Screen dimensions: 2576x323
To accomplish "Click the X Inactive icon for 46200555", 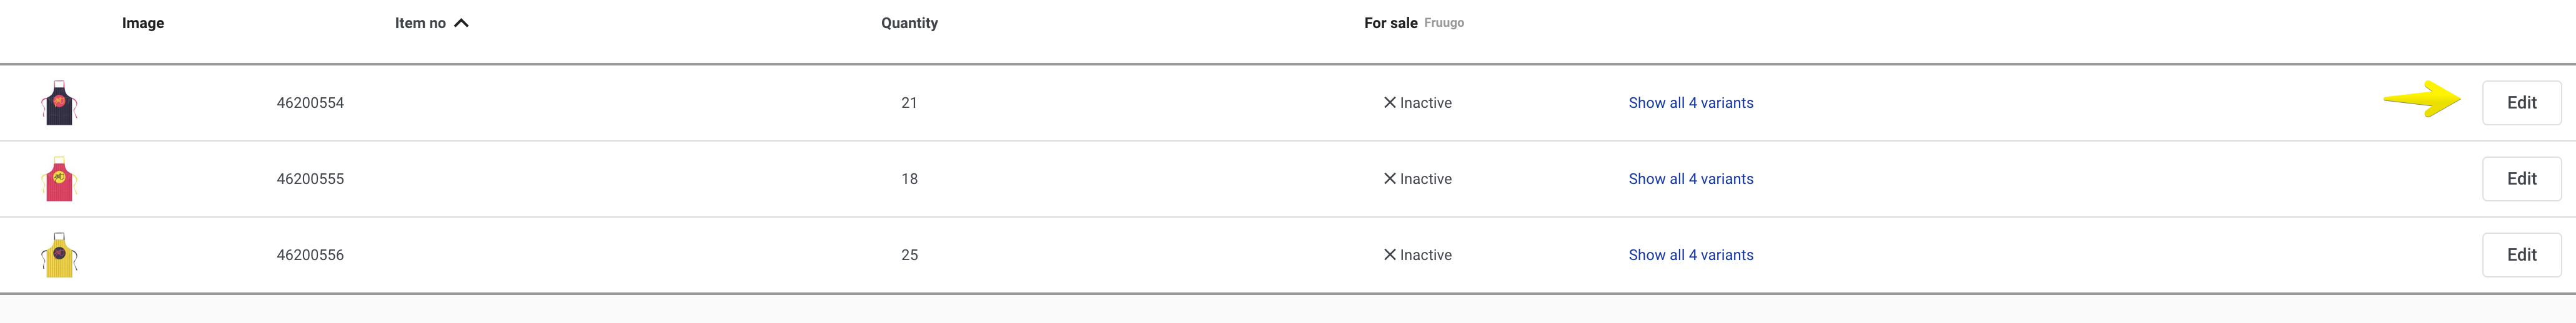I will [x=1389, y=178].
